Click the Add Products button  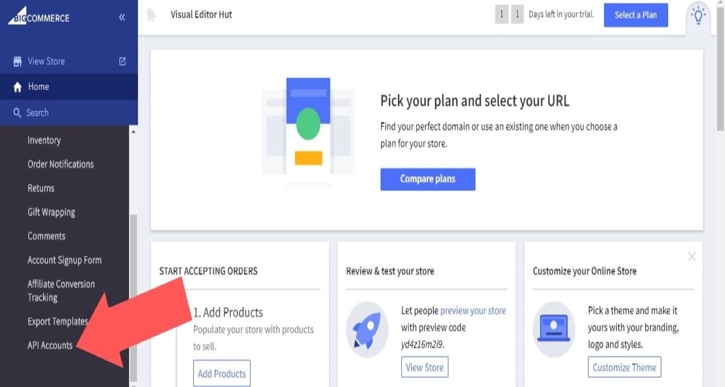click(222, 374)
